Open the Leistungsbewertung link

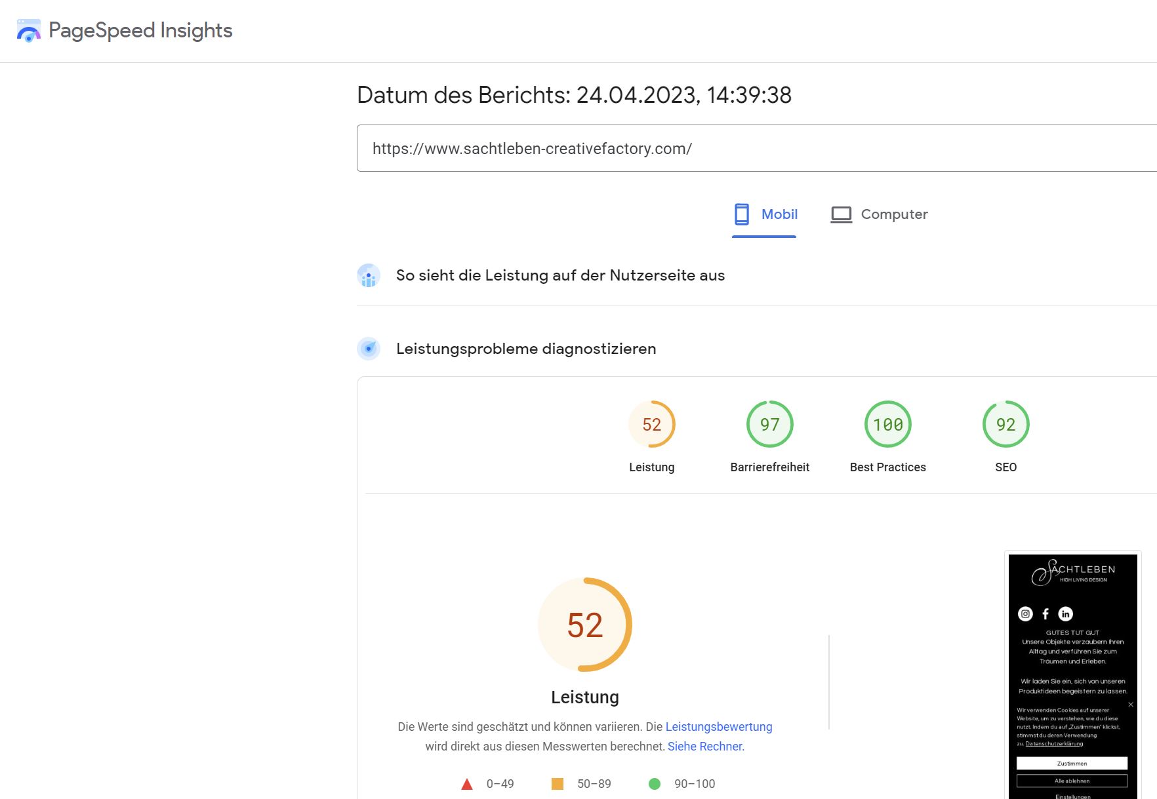click(x=719, y=726)
